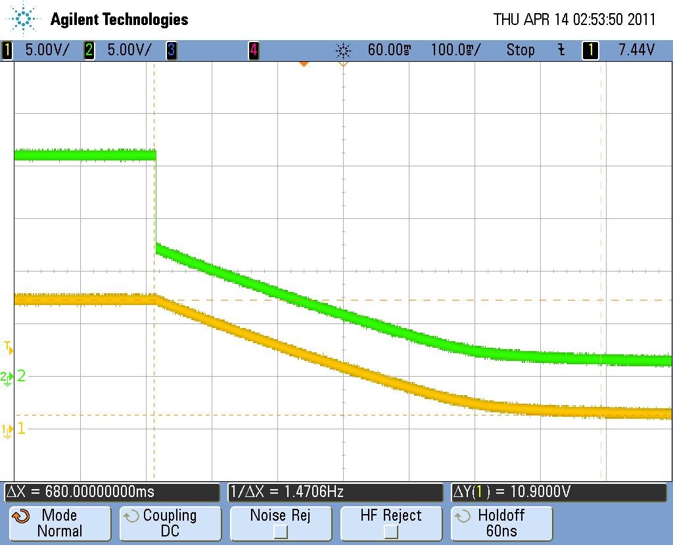Click the time reference delay icon

(x=343, y=51)
